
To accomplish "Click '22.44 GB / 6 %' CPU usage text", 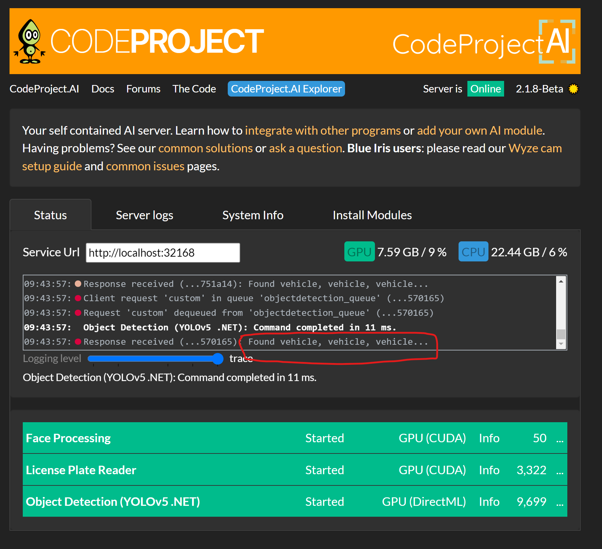I will tap(529, 252).
